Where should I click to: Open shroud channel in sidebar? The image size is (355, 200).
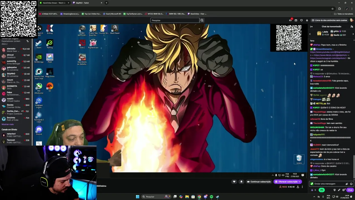pos(16,56)
